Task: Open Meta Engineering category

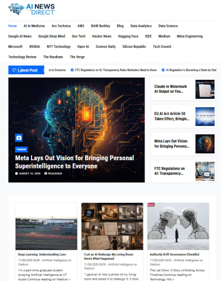Action: tap(190, 36)
